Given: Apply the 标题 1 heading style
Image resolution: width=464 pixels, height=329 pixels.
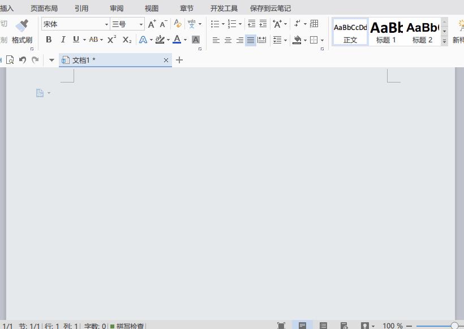Looking at the screenshot, I should (x=386, y=32).
